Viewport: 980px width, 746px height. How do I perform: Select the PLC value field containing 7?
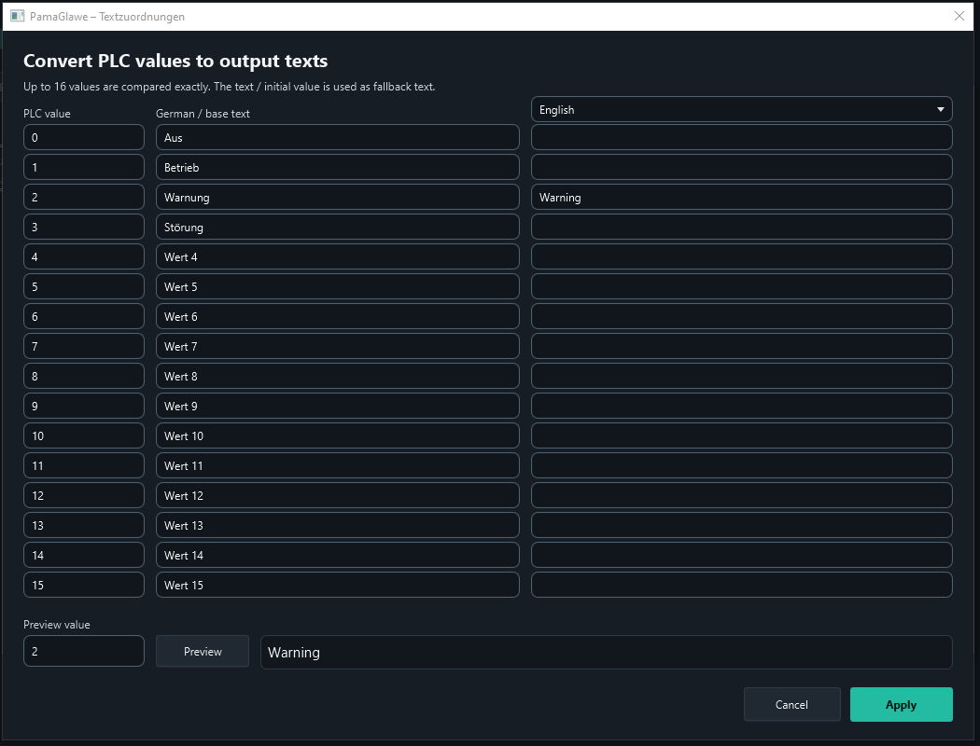coord(84,346)
